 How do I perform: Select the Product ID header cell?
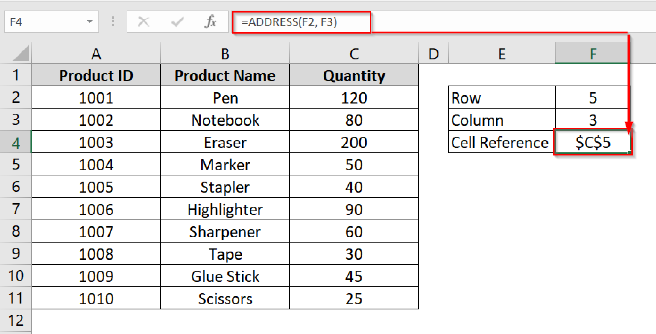click(96, 75)
